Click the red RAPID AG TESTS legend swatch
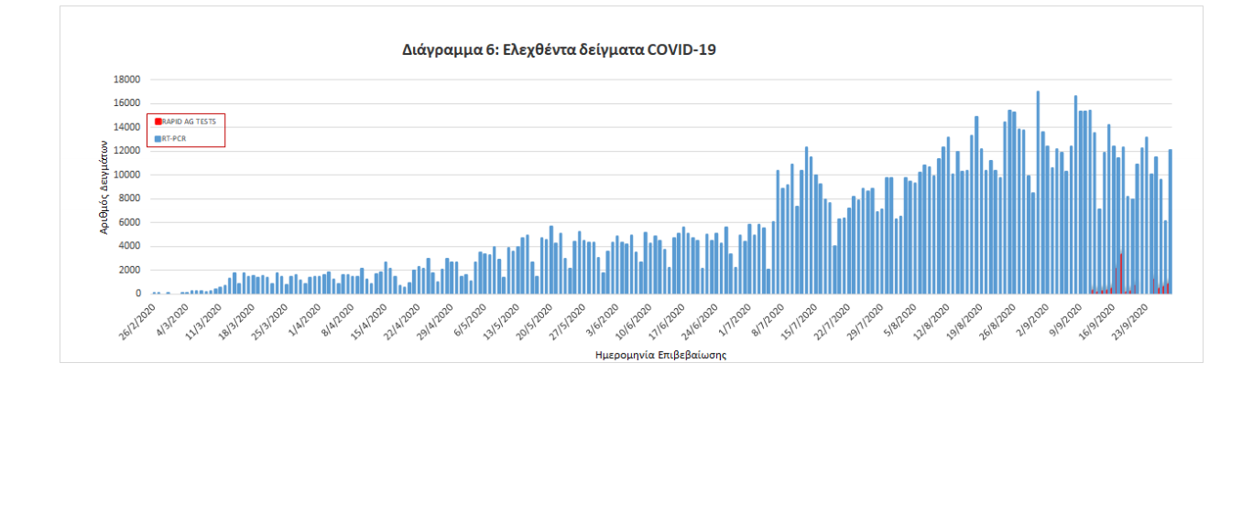Screen dimensions: 1242x523 pyautogui.click(x=158, y=121)
